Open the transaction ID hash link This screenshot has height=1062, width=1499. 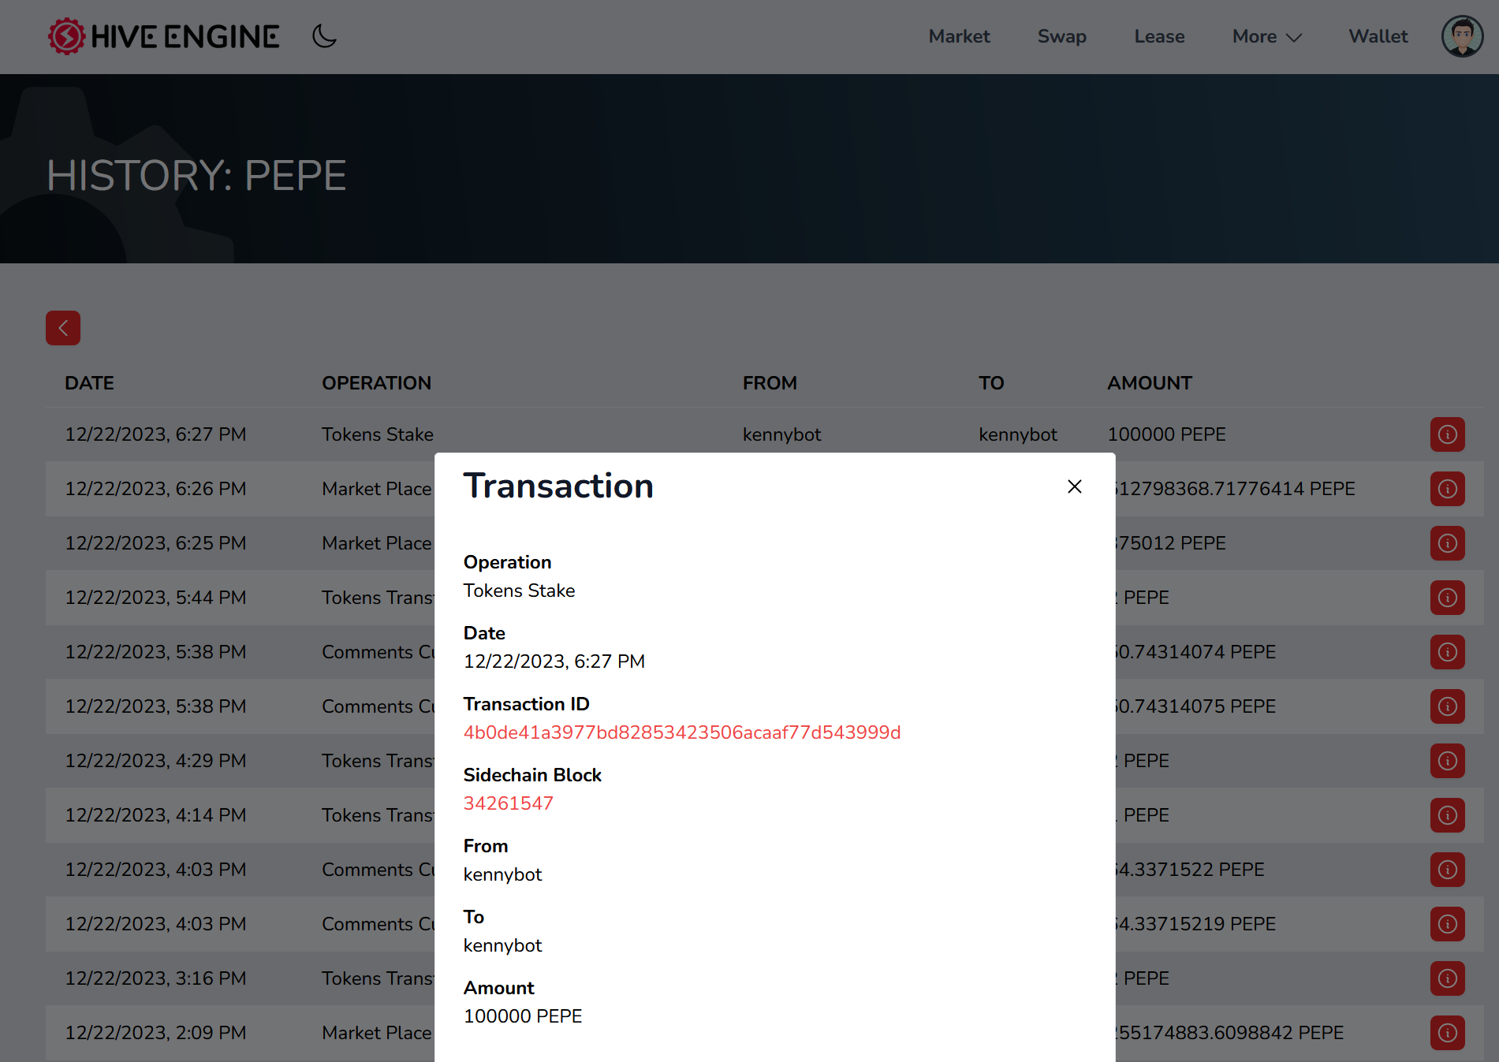[x=681, y=732]
